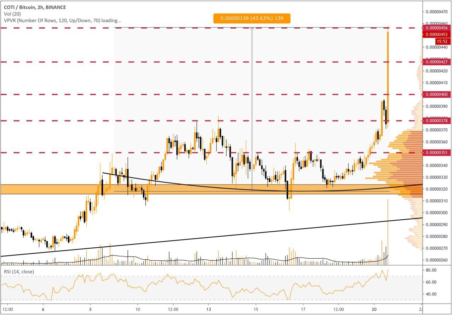
Task: Click the 0.00000351 price level tag
Action: click(437, 153)
